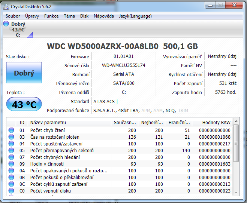The width and height of the screenshot is (247, 203).
Task: Click RAW value 000000001683
Action: pos(214,164)
